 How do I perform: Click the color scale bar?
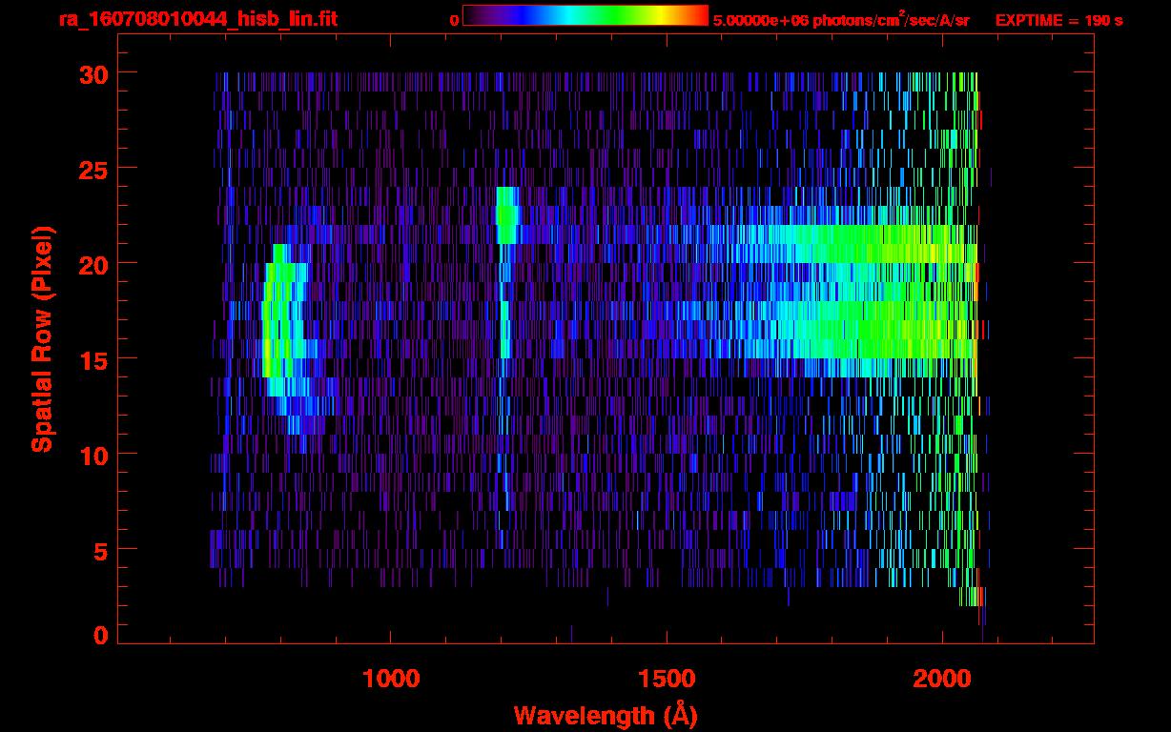tap(585, 15)
